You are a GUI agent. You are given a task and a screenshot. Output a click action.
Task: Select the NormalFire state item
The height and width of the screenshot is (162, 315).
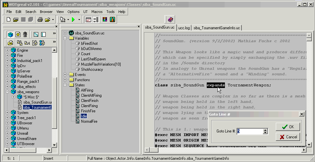pyautogui.click(x=88, y=121)
